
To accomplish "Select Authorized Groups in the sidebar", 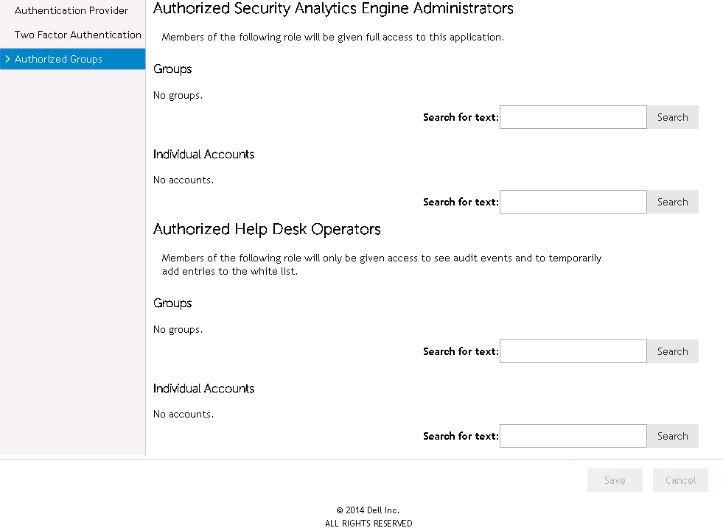I will point(58,59).
